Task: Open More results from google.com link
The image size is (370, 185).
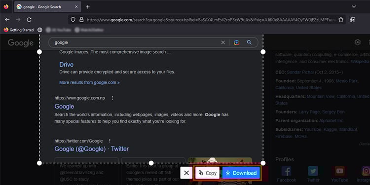Action: point(89,82)
